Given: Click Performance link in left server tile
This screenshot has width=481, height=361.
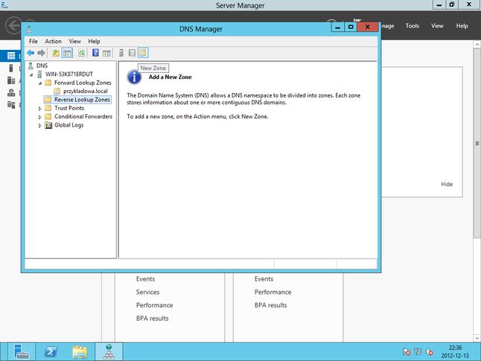Looking at the screenshot, I should point(154,305).
